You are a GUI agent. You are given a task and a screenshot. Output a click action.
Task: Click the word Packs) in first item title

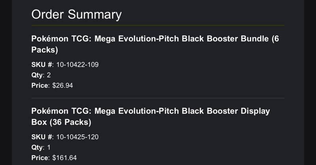tap(45, 50)
